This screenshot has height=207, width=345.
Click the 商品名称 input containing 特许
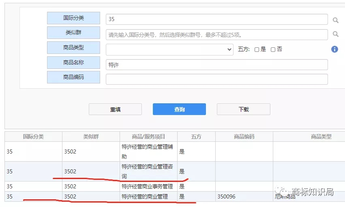(x=216, y=65)
